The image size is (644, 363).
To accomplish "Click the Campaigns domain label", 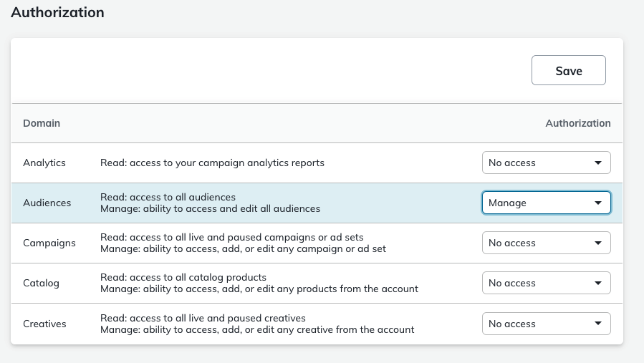I will (x=49, y=243).
